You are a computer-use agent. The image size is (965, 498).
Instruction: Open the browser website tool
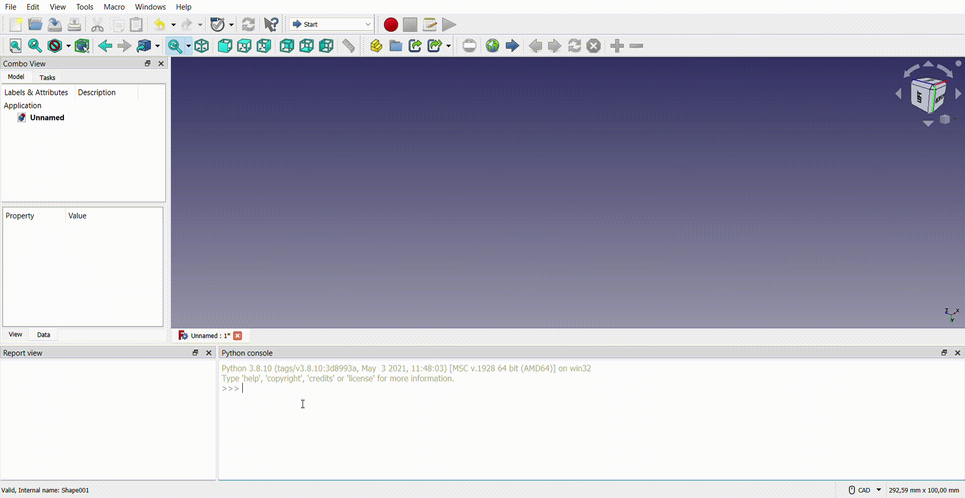492,46
